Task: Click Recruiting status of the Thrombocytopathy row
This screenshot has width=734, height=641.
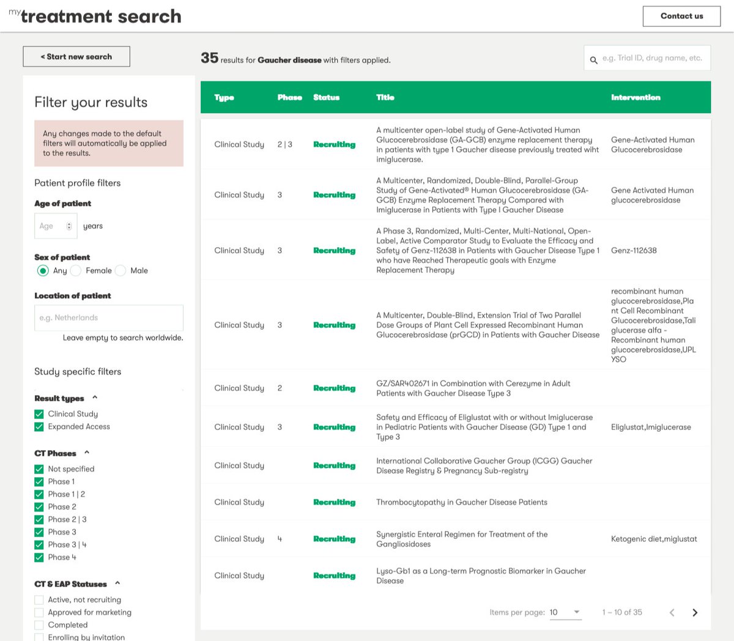Action: tap(334, 502)
